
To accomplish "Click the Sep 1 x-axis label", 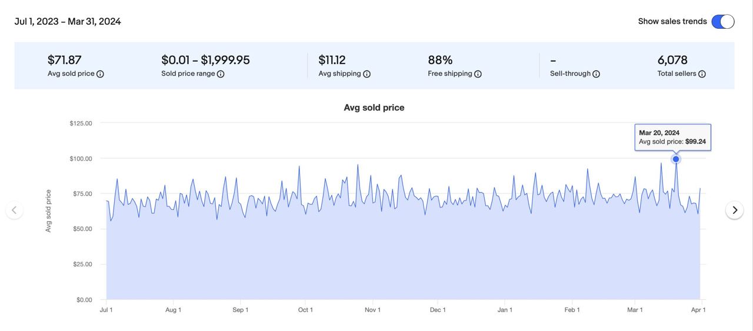I will [x=241, y=310].
